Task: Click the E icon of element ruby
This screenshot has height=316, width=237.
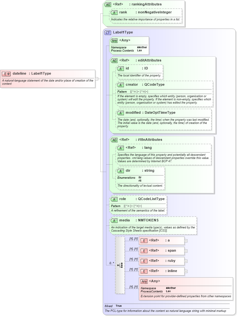Action: [x=144, y=261]
